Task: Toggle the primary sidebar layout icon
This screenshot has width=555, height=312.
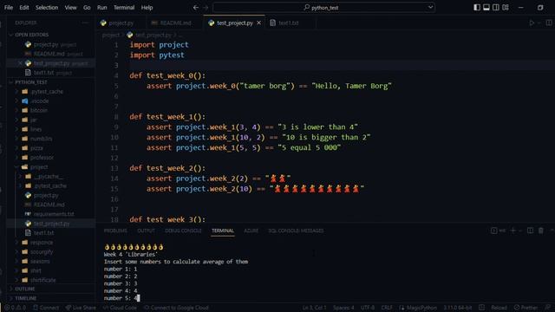Action: 477,8
